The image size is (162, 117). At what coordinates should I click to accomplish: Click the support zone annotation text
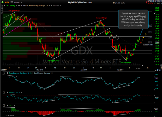click(148, 45)
